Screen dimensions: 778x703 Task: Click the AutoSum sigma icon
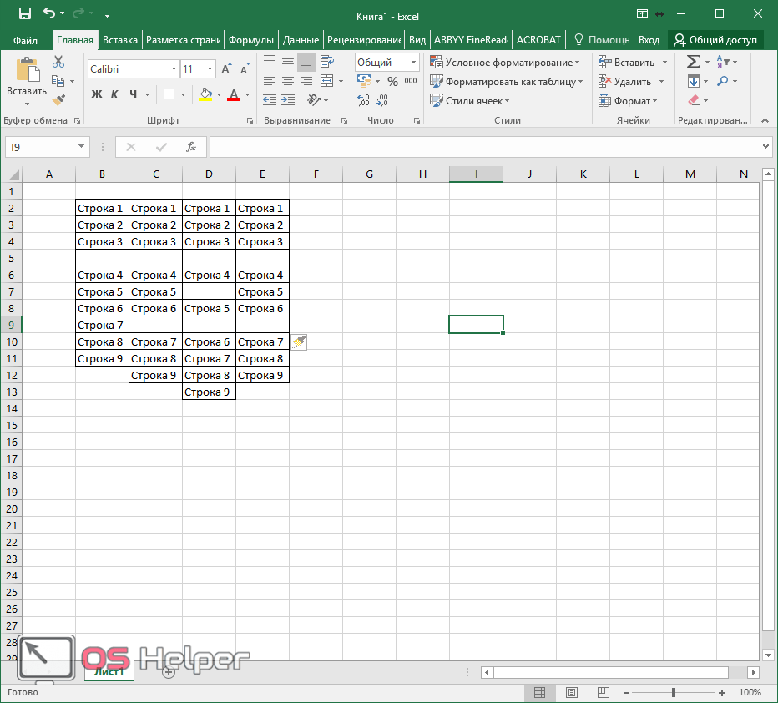point(692,63)
